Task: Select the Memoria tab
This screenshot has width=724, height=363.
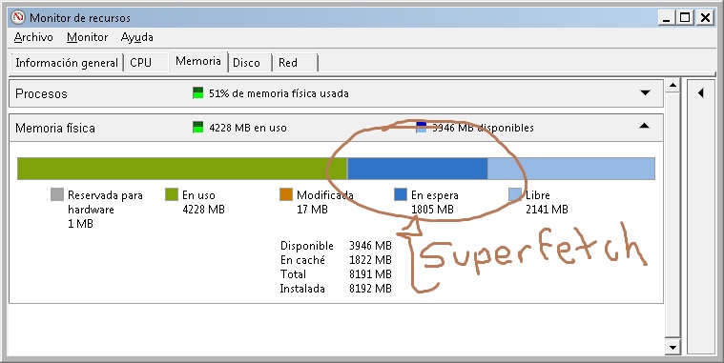Action: pos(198,61)
